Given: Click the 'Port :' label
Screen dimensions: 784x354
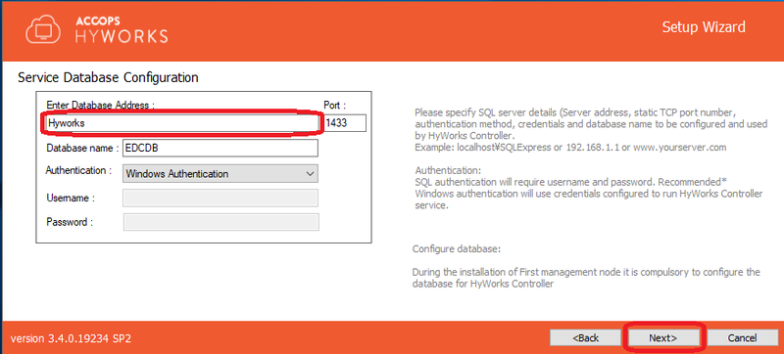Looking at the screenshot, I should (x=335, y=106).
